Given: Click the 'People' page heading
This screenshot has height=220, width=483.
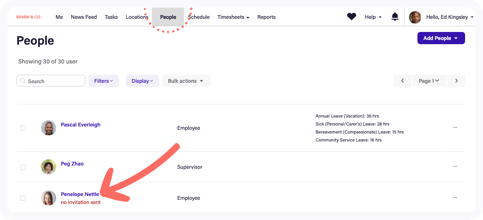Looking at the screenshot, I should [x=35, y=41].
